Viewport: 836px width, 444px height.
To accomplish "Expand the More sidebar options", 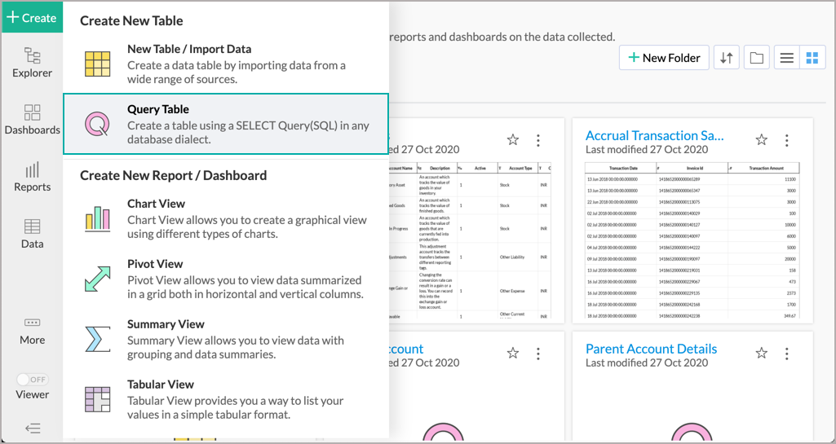I will pos(32,330).
